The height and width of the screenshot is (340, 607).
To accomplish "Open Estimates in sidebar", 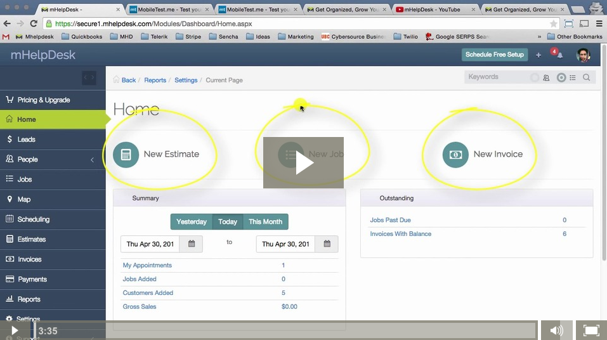I will [53, 239].
